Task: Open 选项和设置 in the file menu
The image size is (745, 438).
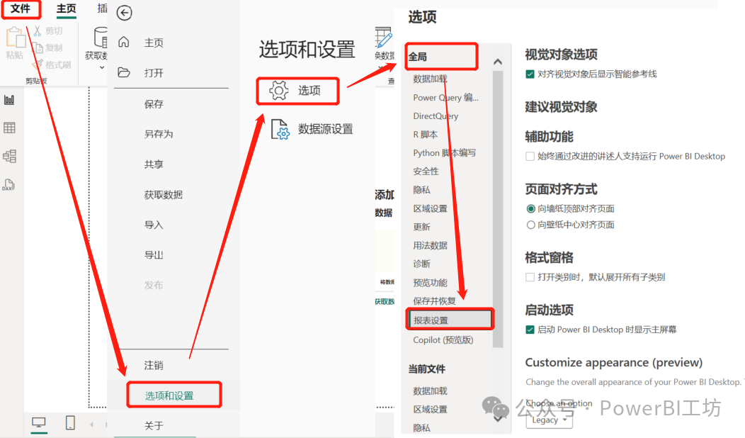Action: point(169,395)
